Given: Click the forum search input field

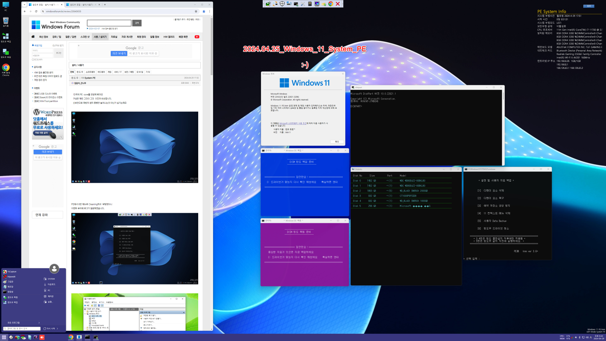Looking at the screenshot, I should 109,23.
